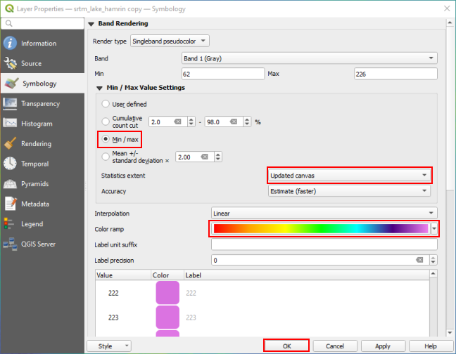Select Mean +/- standard deviation radio

(x=106, y=157)
